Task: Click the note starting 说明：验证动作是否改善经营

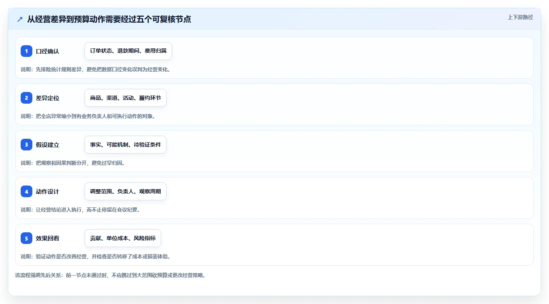Action: pos(96,256)
